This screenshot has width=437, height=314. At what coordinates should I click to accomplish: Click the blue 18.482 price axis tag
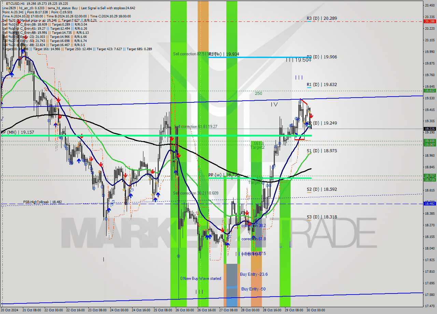pyautogui.click(x=429, y=203)
